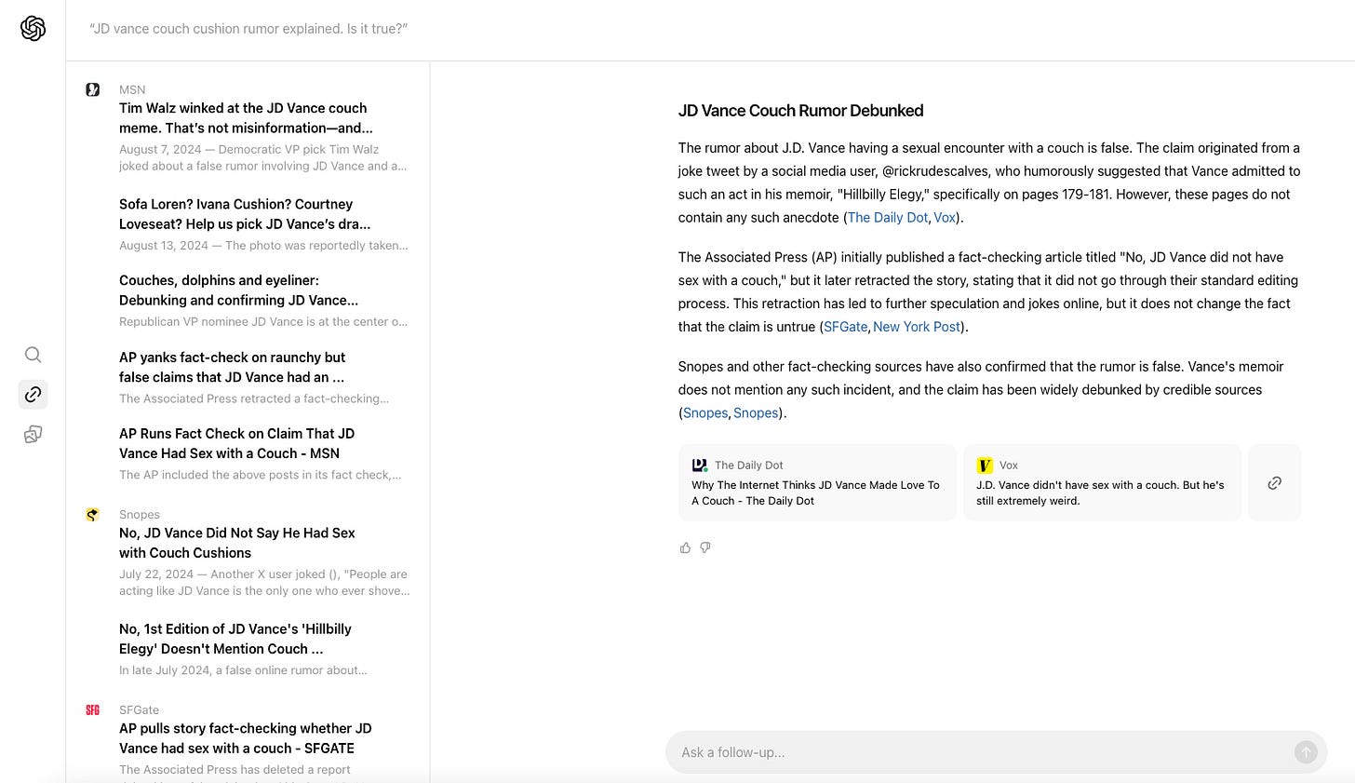The height and width of the screenshot is (783, 1355).
Task: Click 'Vox' label in source card
Action: [1009, 465]
